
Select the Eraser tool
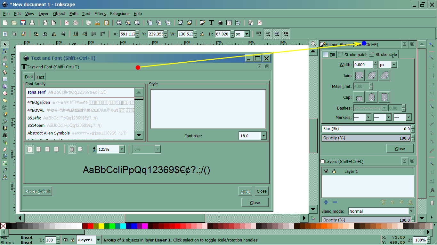click(x=5, y=149)
